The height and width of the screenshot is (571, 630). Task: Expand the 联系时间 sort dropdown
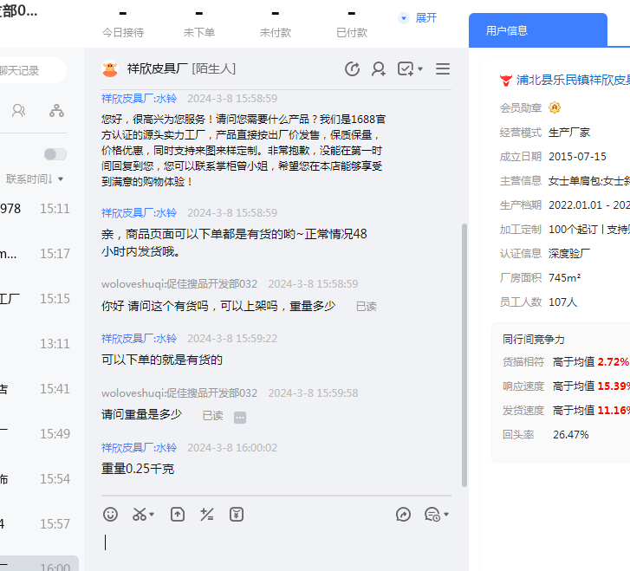click(35, 179)
